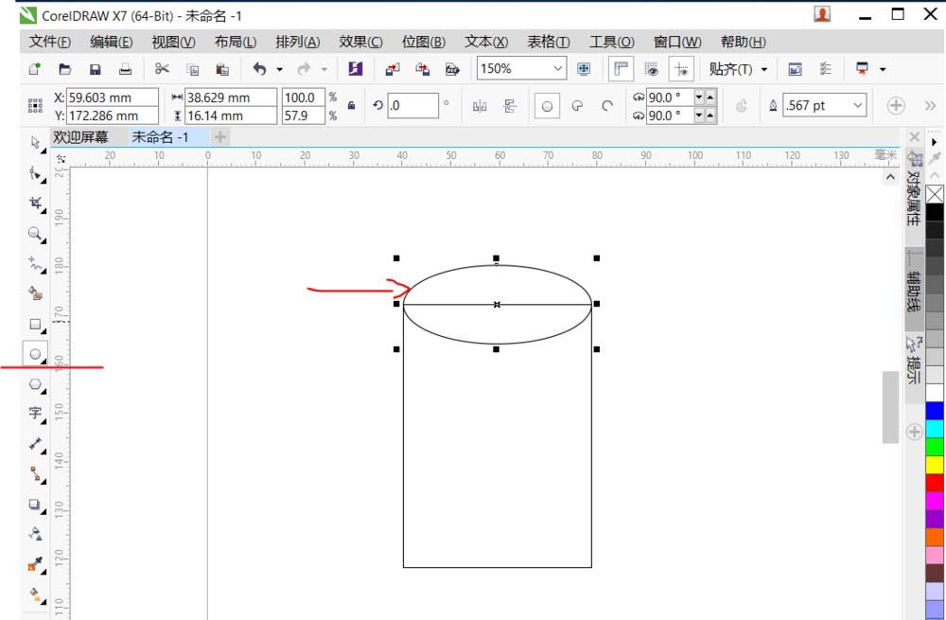Switch shape mode to Pie on property bar
This screenshot has width=946, height=620.
click(577, 106)
